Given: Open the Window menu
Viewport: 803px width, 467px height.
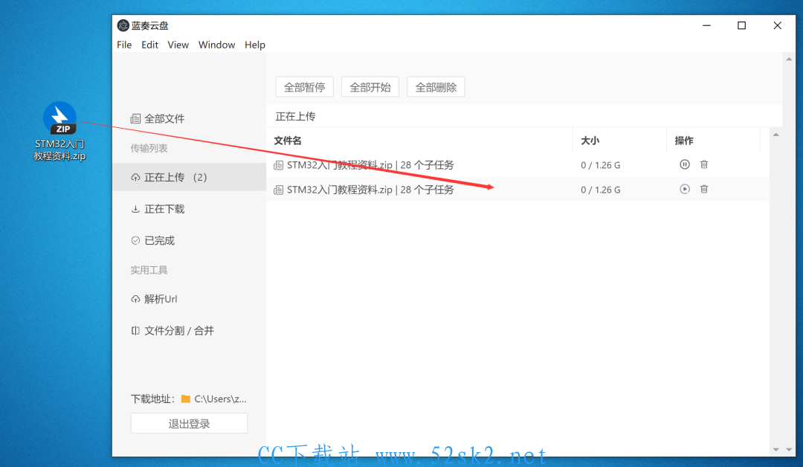Looking at the screenshot, I should pos(216,45).
